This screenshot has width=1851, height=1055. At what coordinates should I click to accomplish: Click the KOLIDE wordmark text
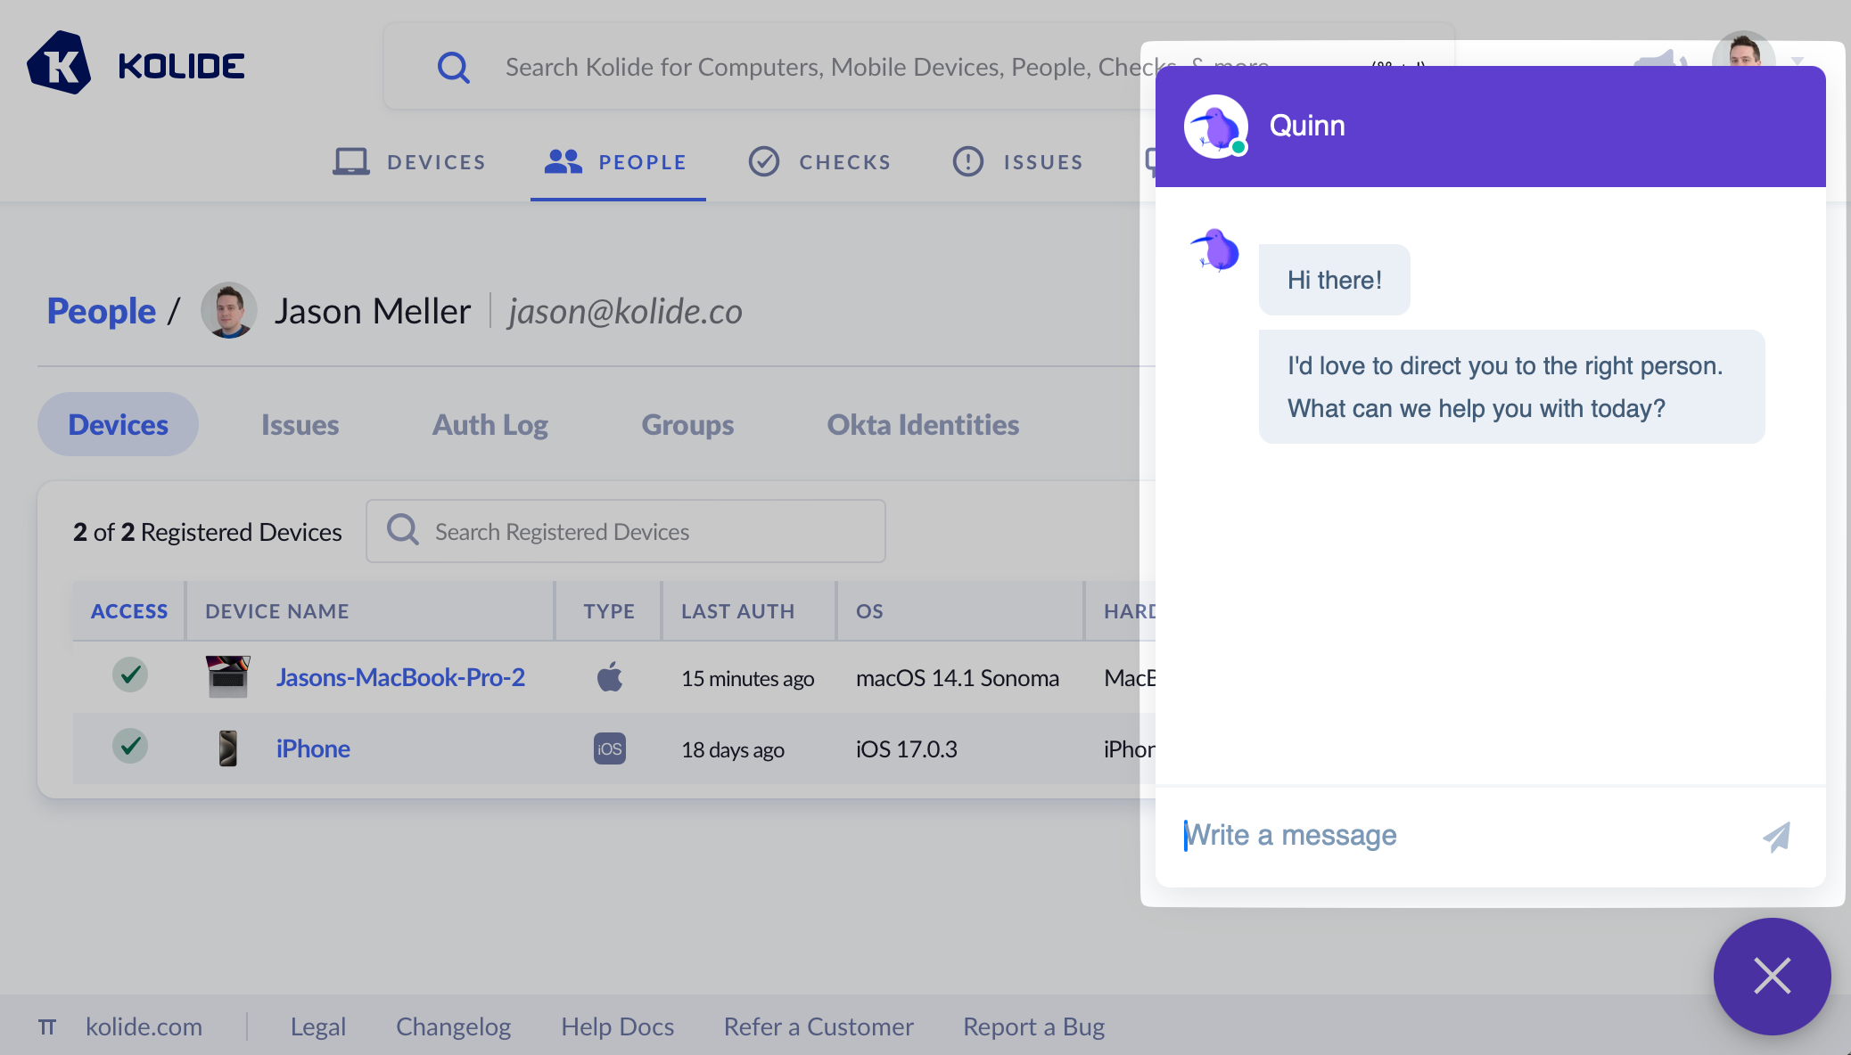(181, 66)
